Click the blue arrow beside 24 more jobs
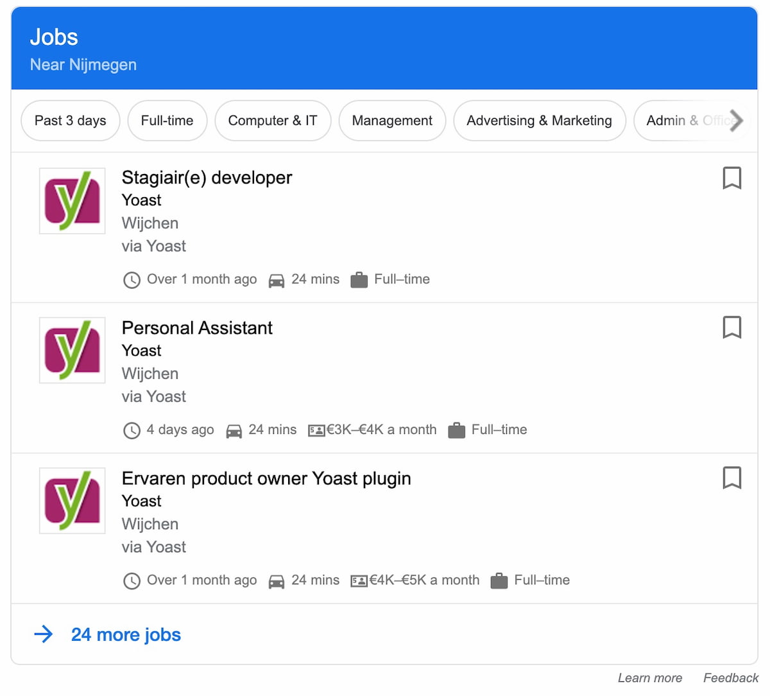Screen dimensions: 770x696 tap(44, 635)
